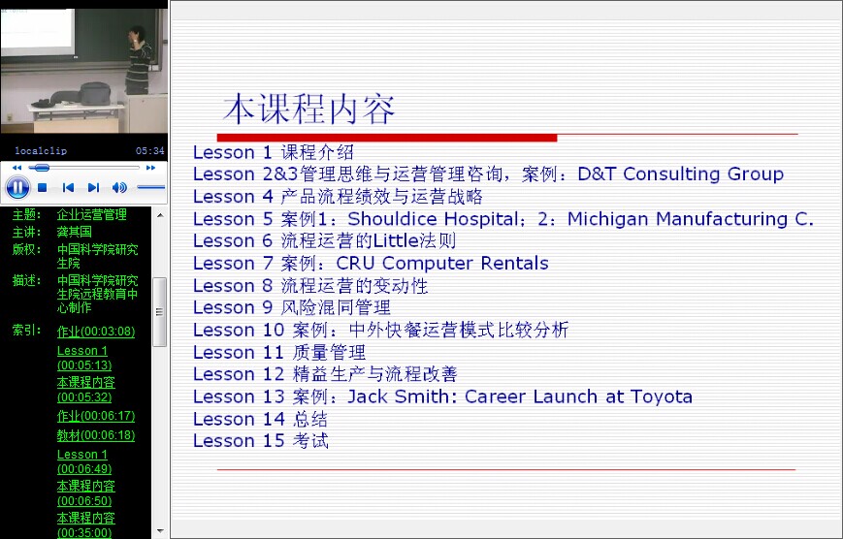Click the 版权: label
Viewport: 843px width, 539px height.
coord(27,249)
